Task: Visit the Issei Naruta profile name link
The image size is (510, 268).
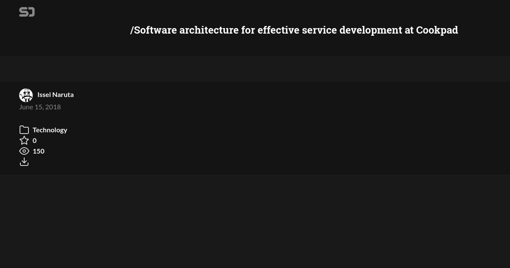Action: point(55,94)
